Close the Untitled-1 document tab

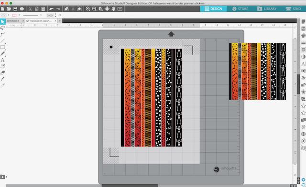(23, 21)
